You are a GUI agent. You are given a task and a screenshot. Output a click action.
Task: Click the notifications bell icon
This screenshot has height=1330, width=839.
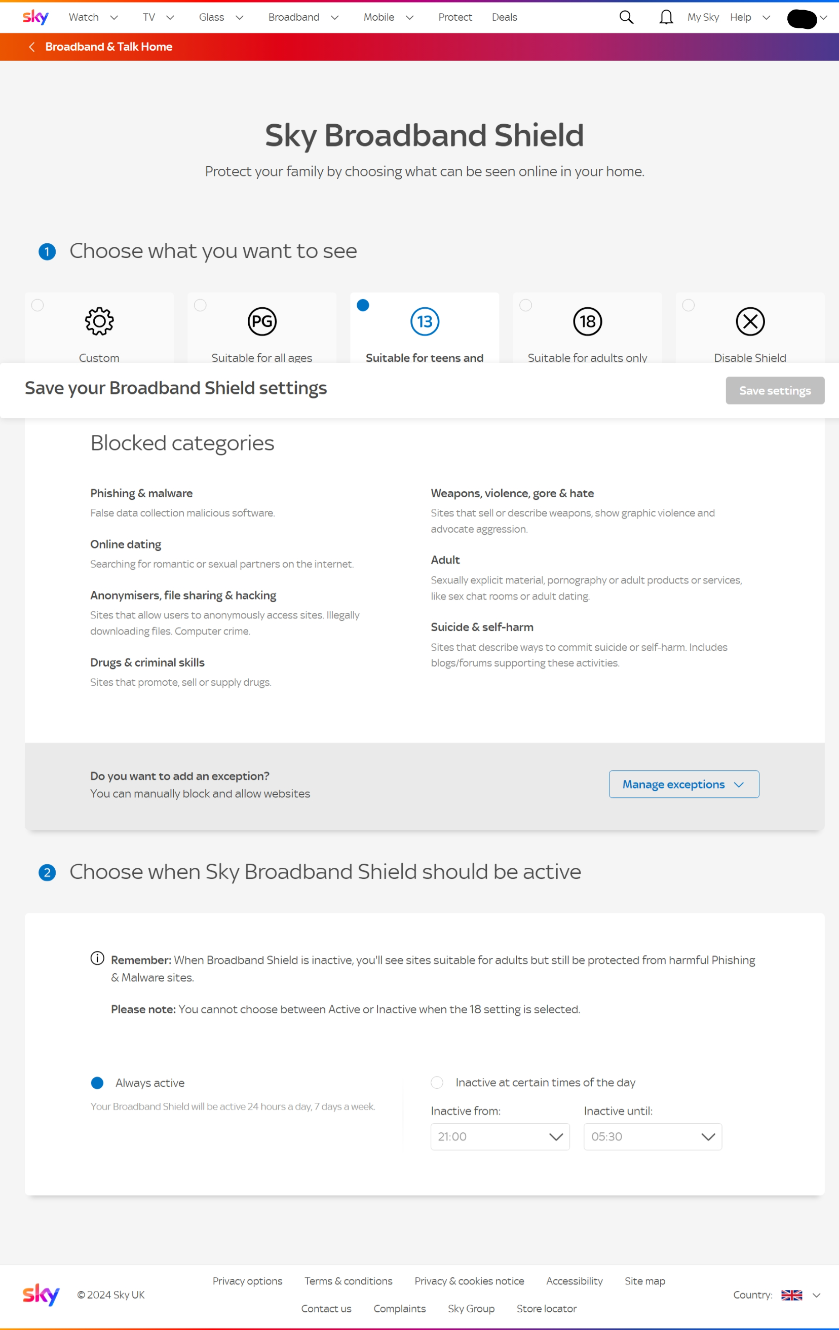pos(666,17)
